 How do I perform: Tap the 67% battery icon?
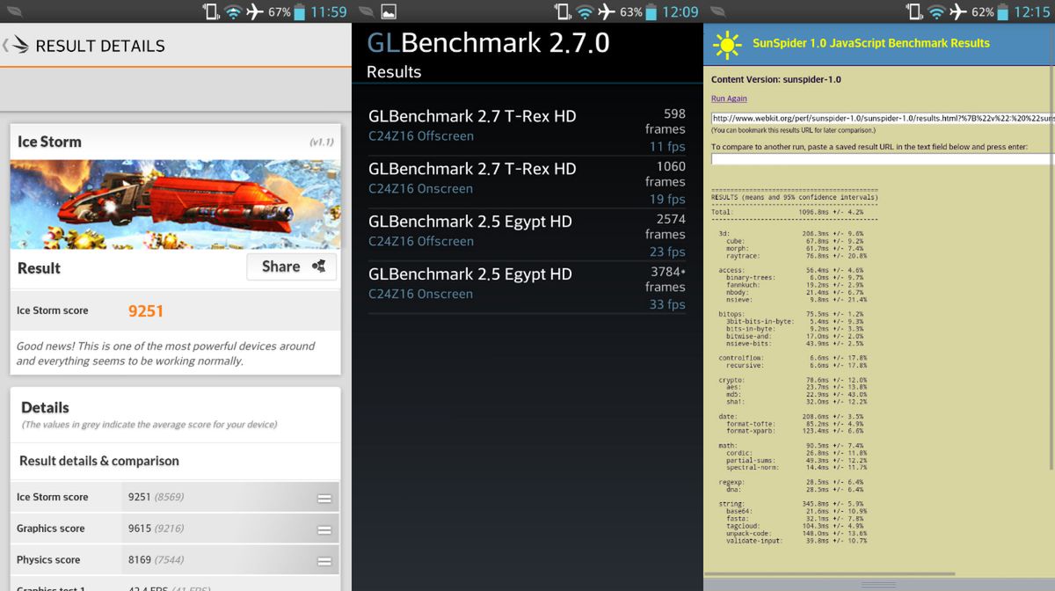[300, 11]
